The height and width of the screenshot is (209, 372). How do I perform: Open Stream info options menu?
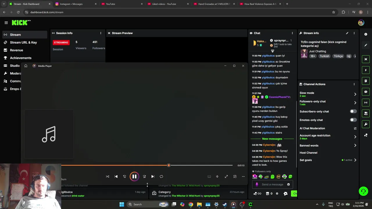(354, 33)
